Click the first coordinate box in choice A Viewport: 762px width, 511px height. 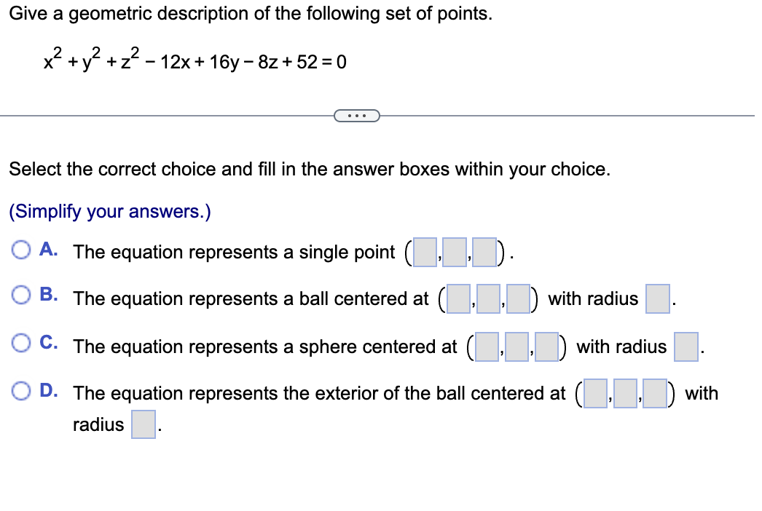point(424,251)
